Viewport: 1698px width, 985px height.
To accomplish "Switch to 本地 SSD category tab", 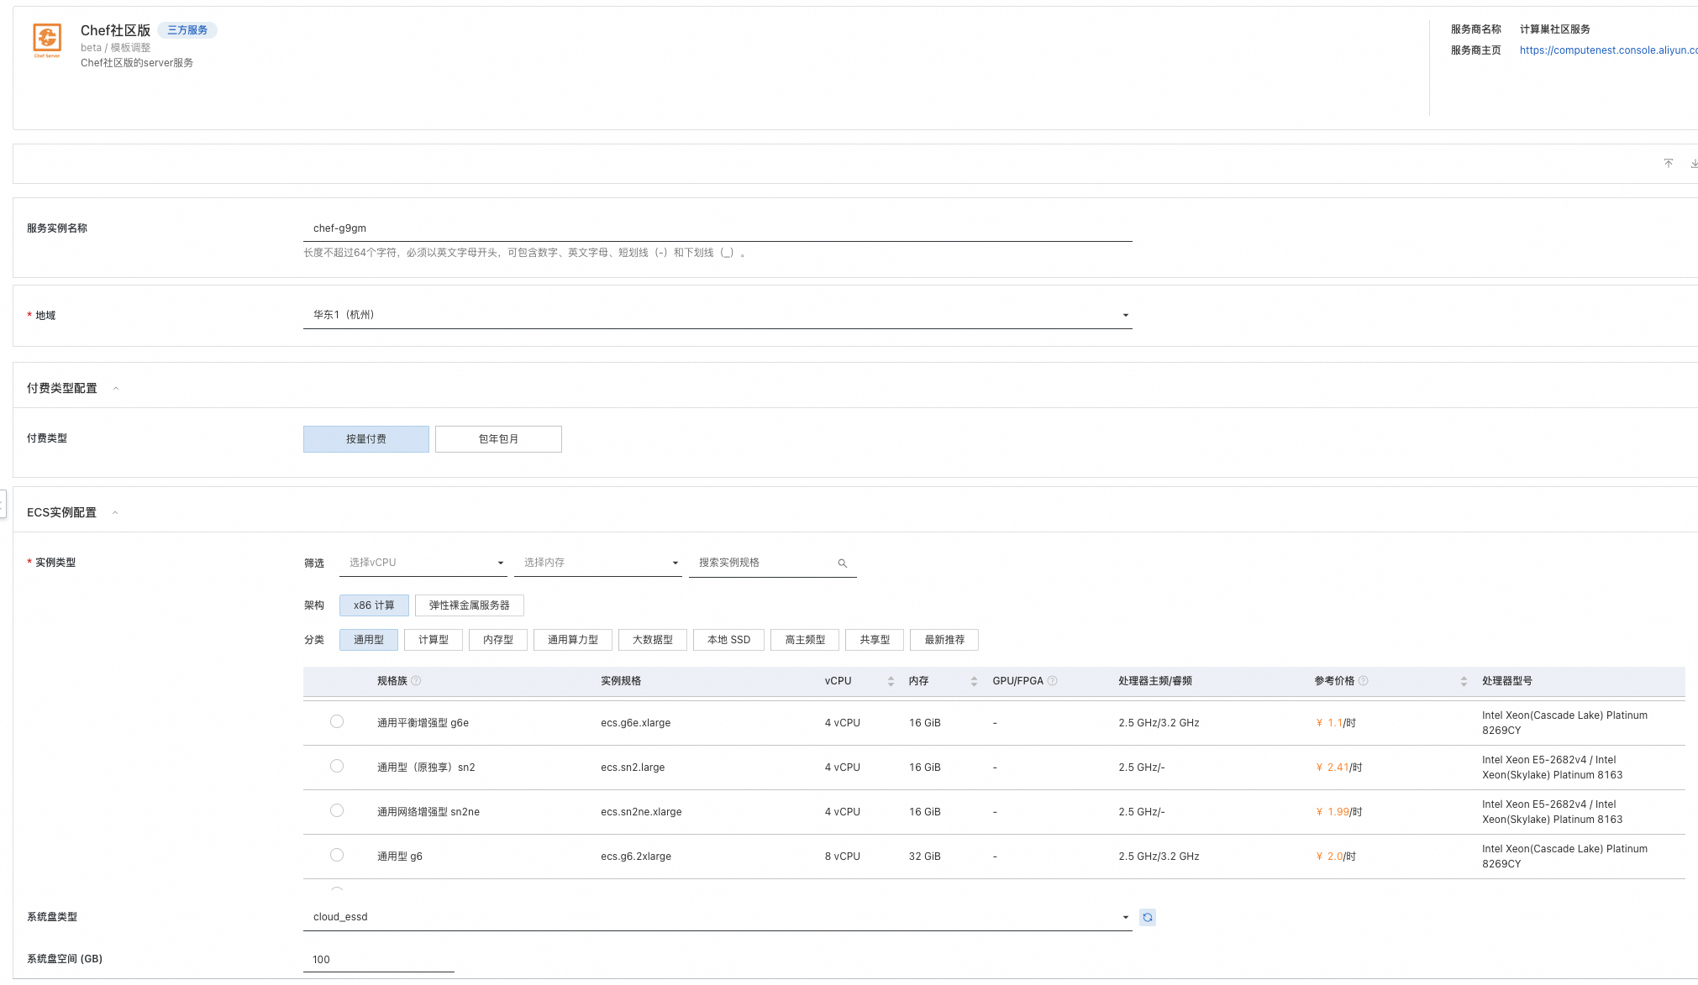I will (x=728, y=640).
